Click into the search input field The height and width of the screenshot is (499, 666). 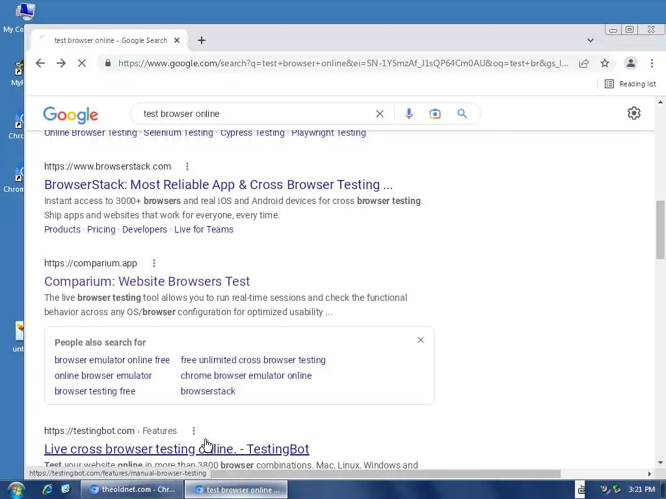[x=255, y=114]
